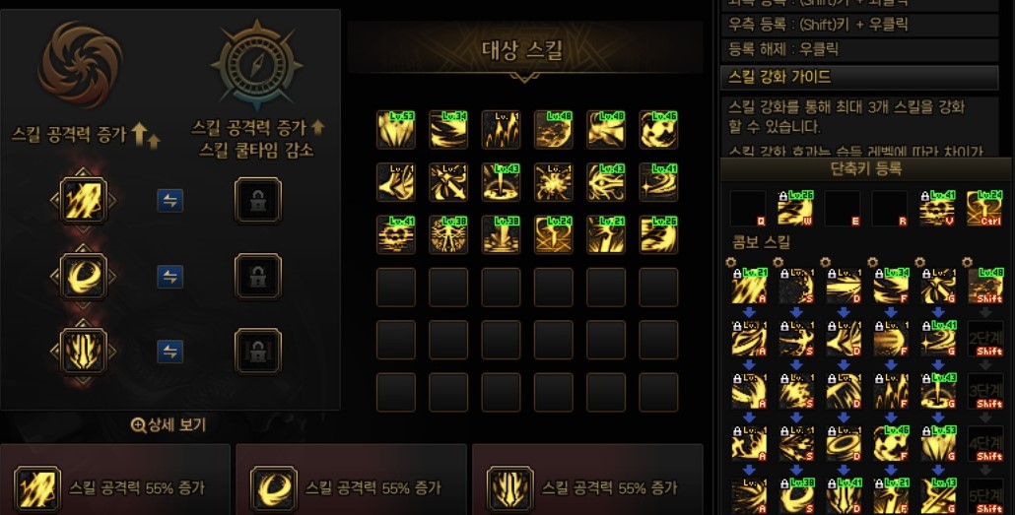
Task: Click the empty Q hotkey slot
Action: point(748,209)
